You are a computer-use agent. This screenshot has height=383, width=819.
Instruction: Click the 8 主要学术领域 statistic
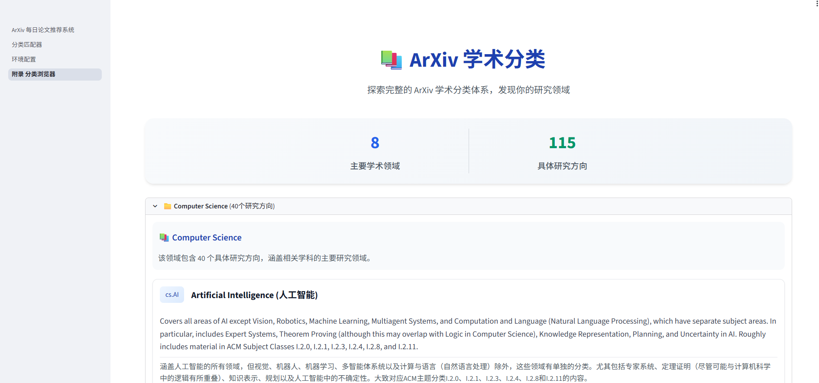pyautogui.click(x=375, y=153)
